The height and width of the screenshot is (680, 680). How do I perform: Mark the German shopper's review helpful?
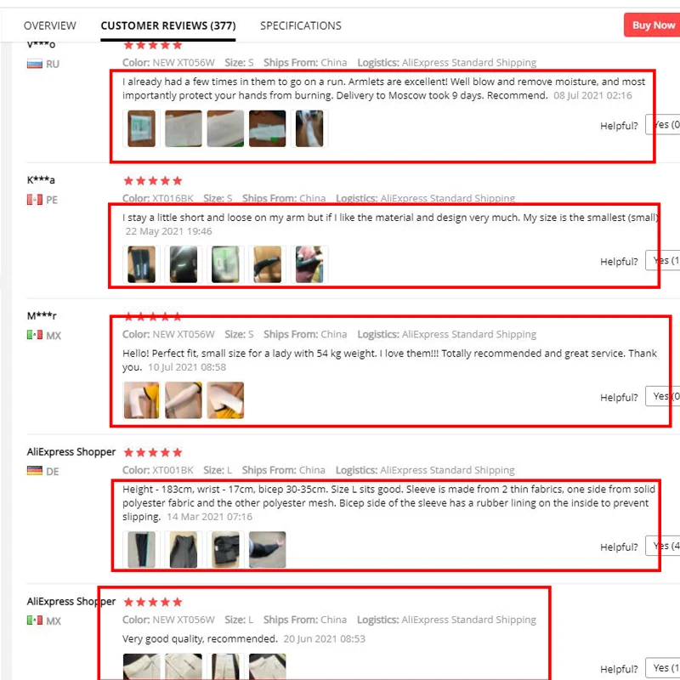[x=663, y=546]
